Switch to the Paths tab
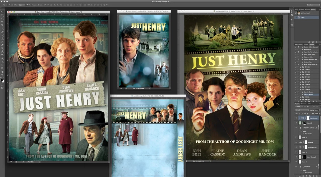This screenshot has width=321, height=177. [309, 104]
